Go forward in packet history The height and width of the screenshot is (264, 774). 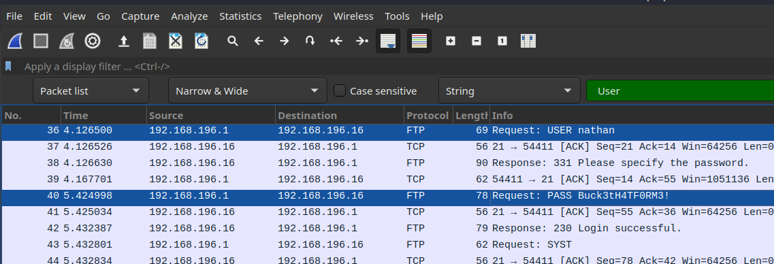[x=284, y=41]
